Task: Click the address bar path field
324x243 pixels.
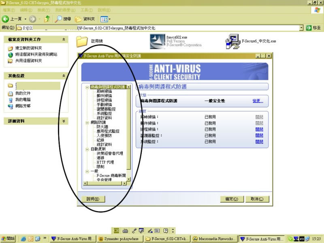Action: tap(158, 28)
